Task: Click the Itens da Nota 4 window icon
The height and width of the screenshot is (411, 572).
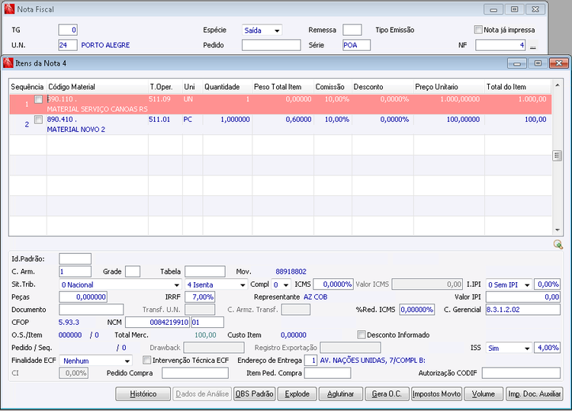Action: (8, 63)
